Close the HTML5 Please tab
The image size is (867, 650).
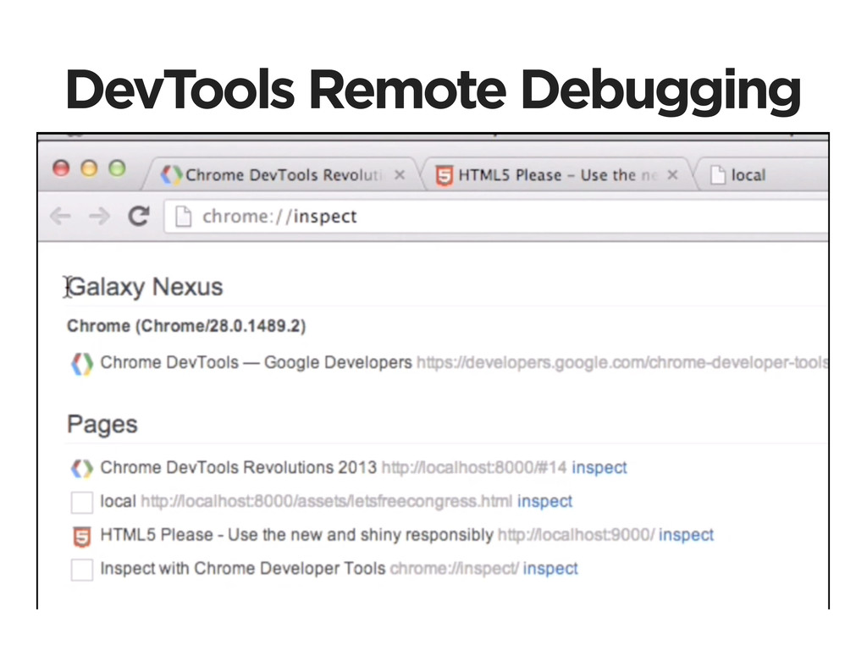(x=672, y=175)
